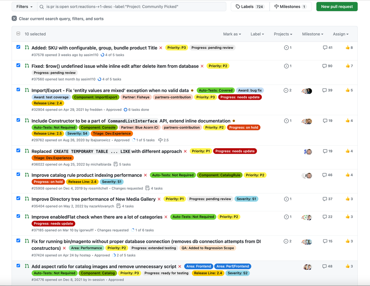Deselect the aspect ratio catalog images PR
This screenshot has width=370, height=286.
click(x=19, y=266)
